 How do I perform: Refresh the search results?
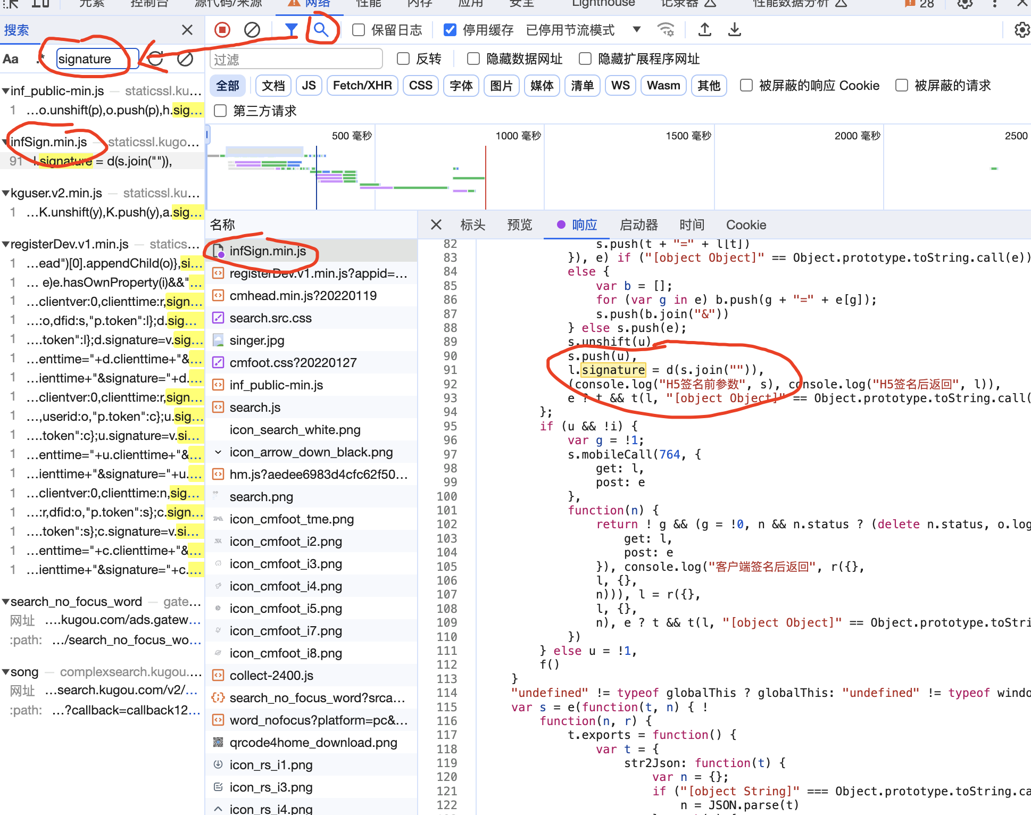155,59
